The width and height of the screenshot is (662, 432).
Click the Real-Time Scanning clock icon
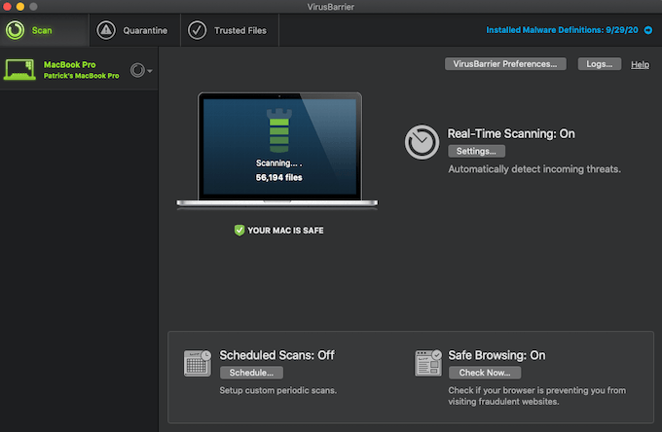422,142
